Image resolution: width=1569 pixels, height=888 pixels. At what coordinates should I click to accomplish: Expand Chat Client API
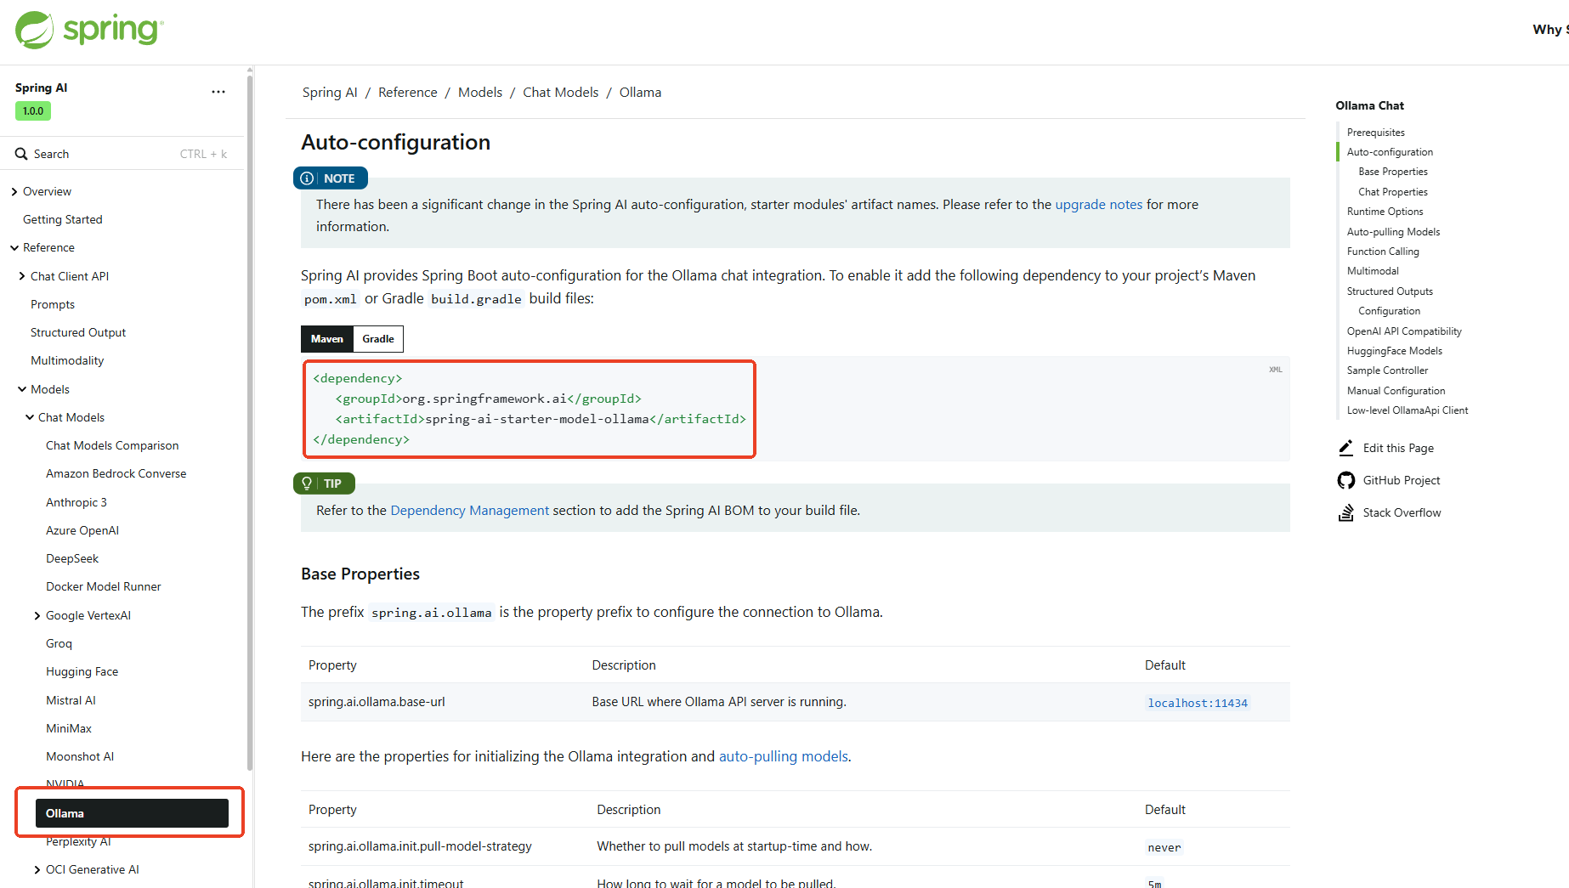tap(22, 276)
